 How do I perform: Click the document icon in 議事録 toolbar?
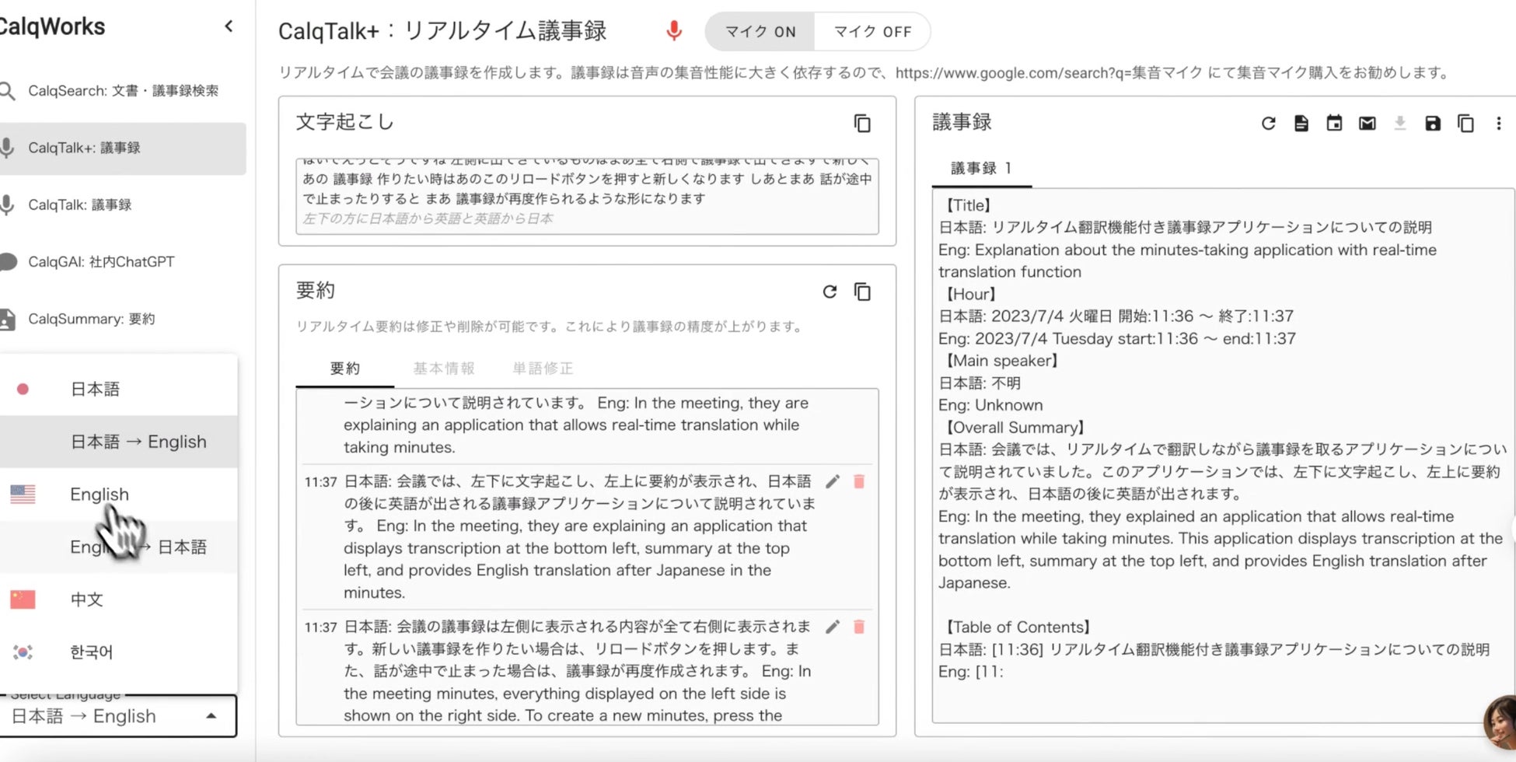pyautogui.click(x=1301, y=123)
